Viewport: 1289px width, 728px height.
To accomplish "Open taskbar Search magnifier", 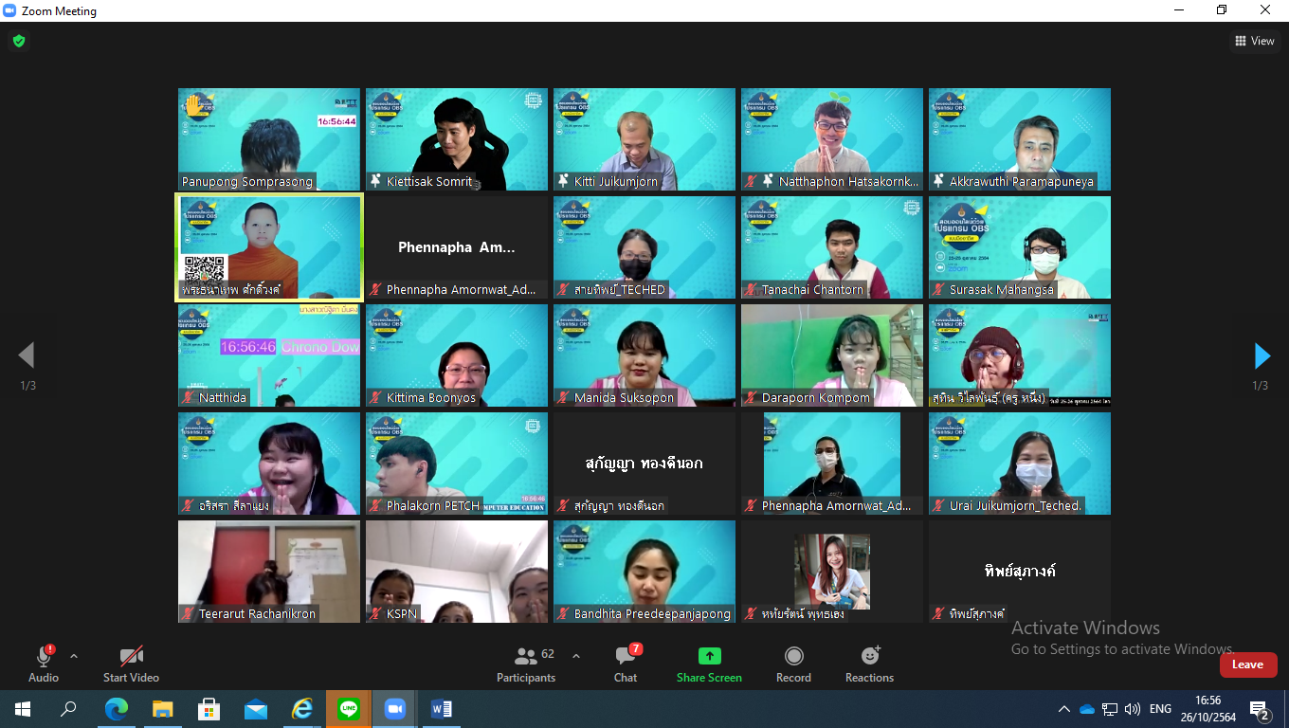I will pos(68,709).
